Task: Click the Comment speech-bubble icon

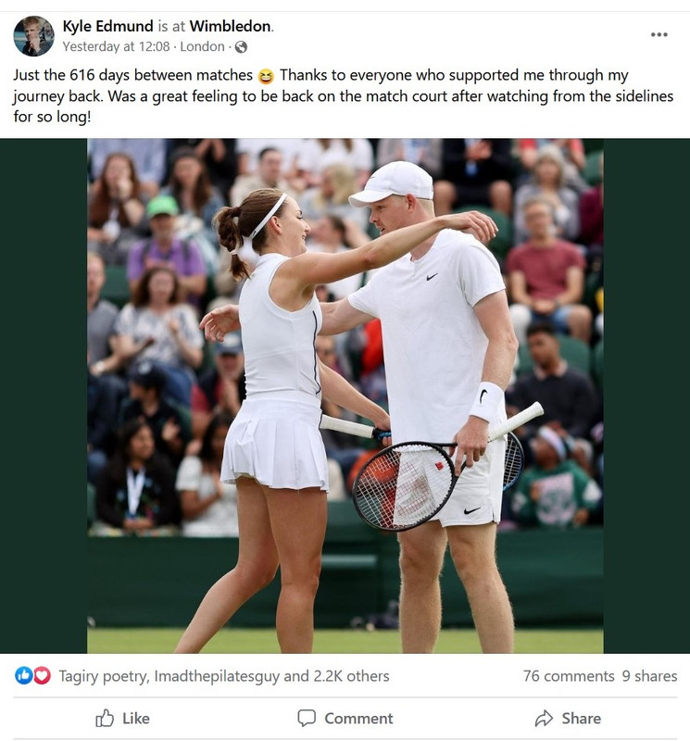Action: click(x=307, y=719)
